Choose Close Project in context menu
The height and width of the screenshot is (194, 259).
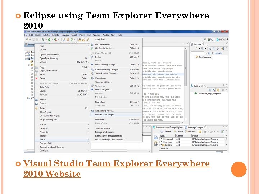pos(62,112)
